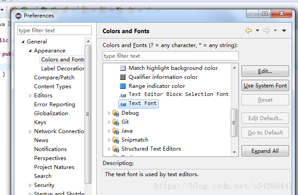Screen dimensions: 298x195
Task: Open Project Natures preference page
Action: [54, 167]
